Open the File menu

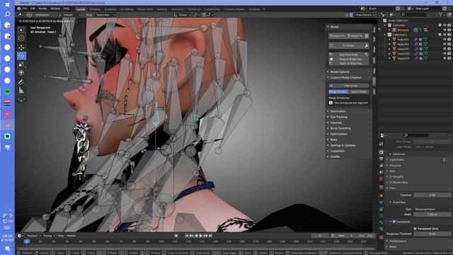[25, 9]
